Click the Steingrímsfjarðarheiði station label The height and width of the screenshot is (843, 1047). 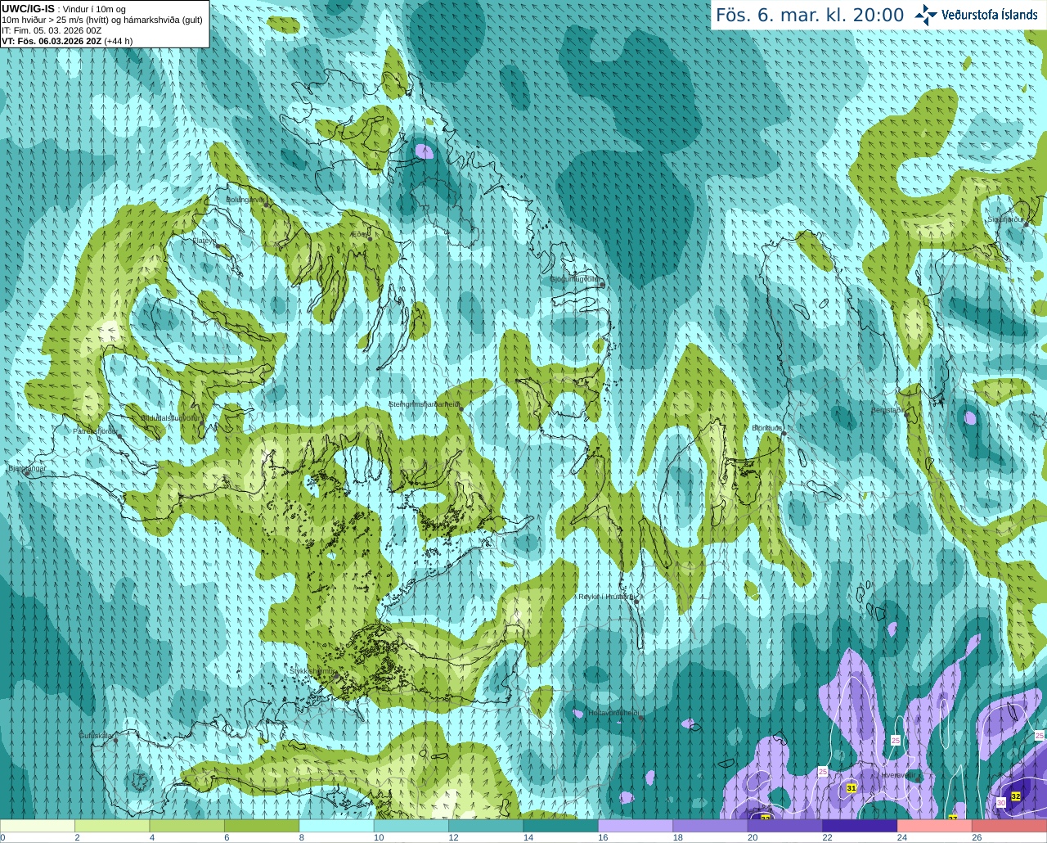click(424, 404)
